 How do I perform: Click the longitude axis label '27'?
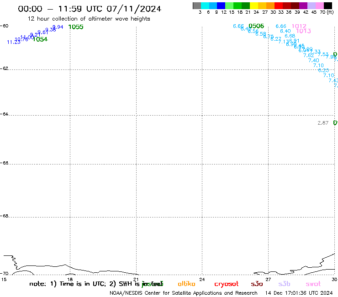pos(268,280)
